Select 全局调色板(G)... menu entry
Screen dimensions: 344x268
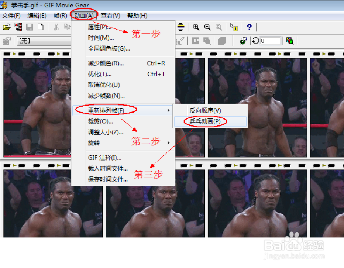tap(123, 49)
